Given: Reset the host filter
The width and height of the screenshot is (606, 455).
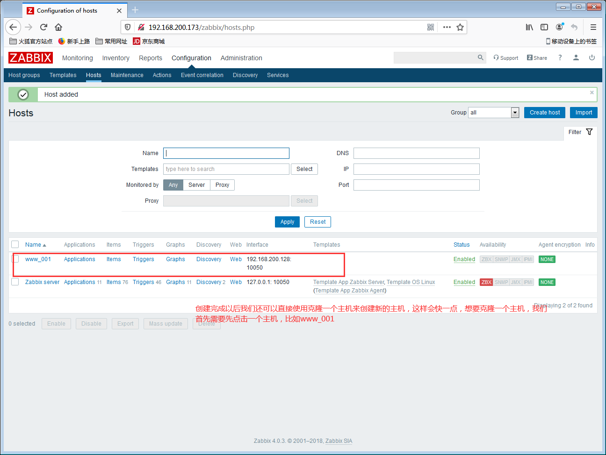Looking at the screenshot, I should [317, 222].
